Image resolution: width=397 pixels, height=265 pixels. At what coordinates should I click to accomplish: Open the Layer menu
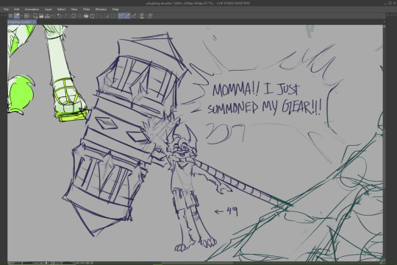[48, 10]
